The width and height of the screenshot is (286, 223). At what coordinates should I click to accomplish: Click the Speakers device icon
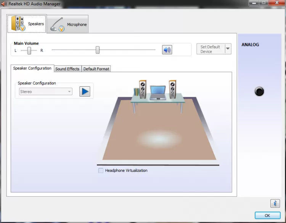point(18,24)
